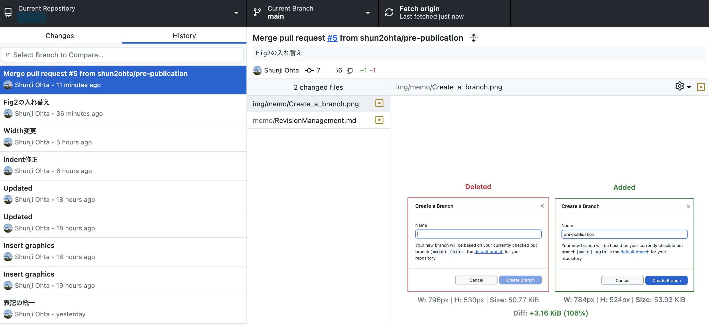Switch to the History tab

point(184,36)
